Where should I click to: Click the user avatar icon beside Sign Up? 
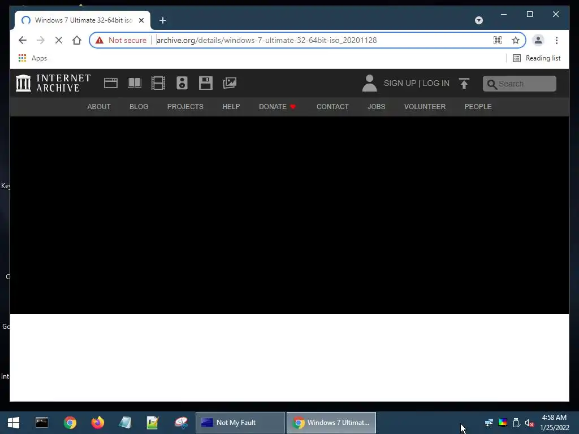[x=369, y=83]
